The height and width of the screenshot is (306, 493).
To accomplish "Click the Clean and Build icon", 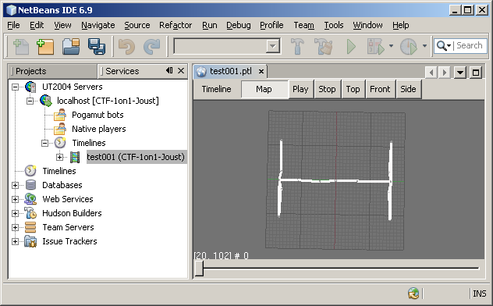I will (324, 47).
